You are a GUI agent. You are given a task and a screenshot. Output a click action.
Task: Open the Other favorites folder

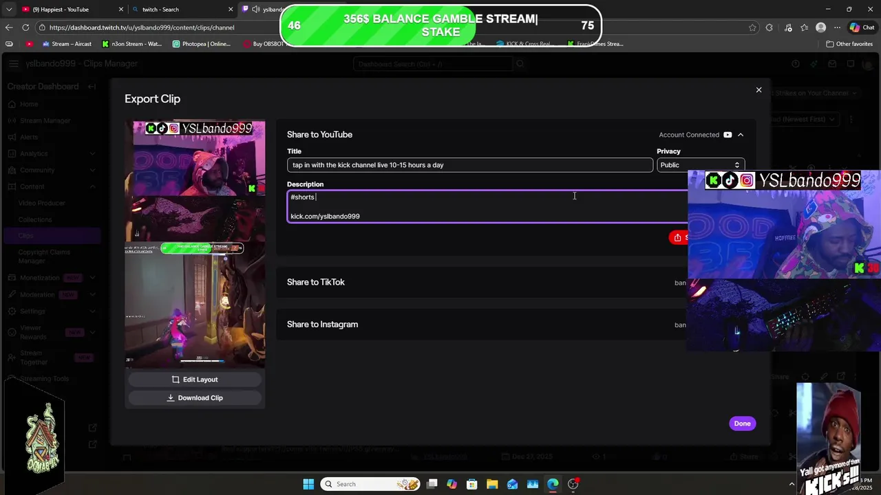(x=850, y=44)
